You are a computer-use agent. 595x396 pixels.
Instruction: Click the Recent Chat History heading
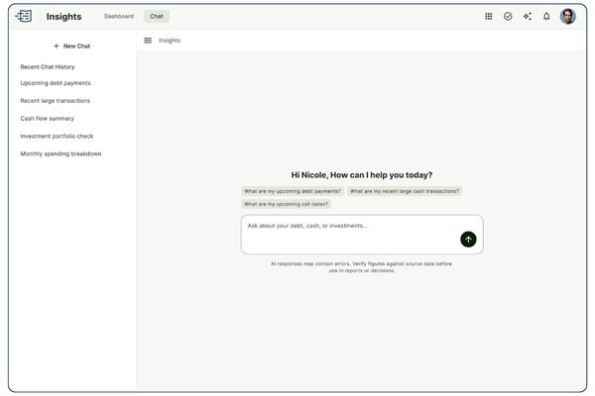(48, 66)
